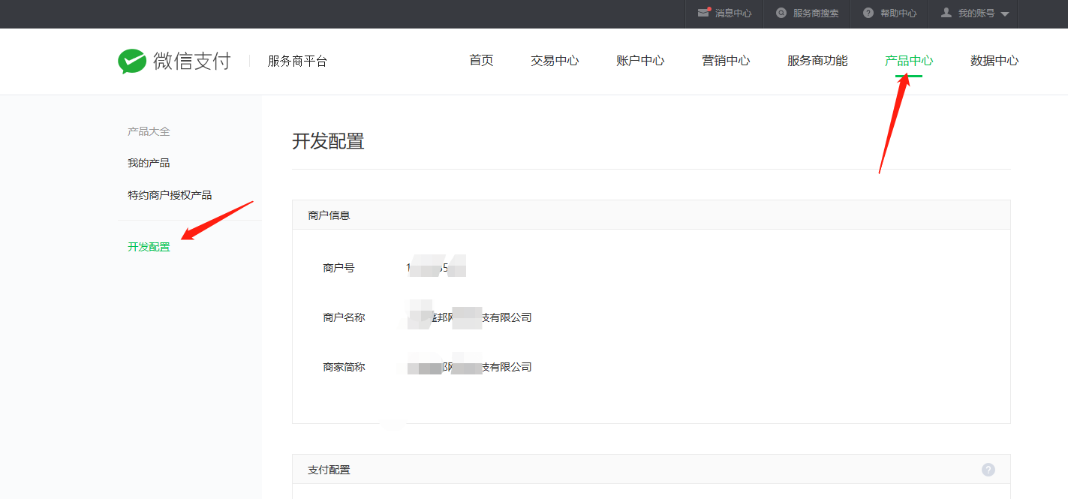Go to 首页 tab
1068x499 pixels.
tap(481, 61)
